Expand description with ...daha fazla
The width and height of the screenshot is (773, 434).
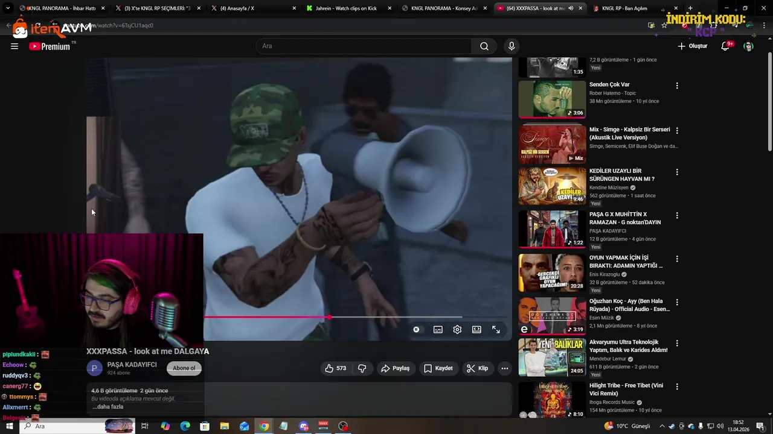pos(108,407)
